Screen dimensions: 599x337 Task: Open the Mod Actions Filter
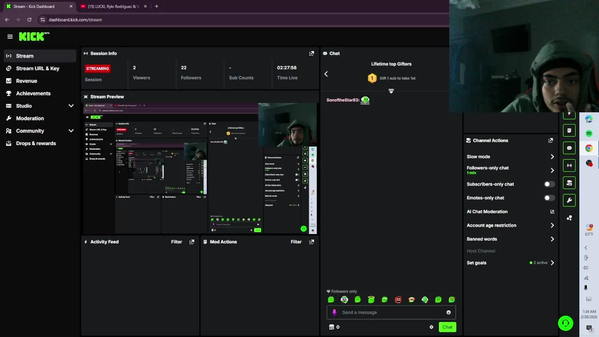pos(296,242)
